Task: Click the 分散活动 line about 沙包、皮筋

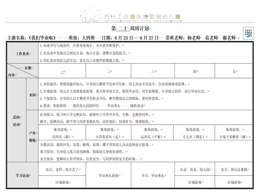Action: tap(96, 145)
